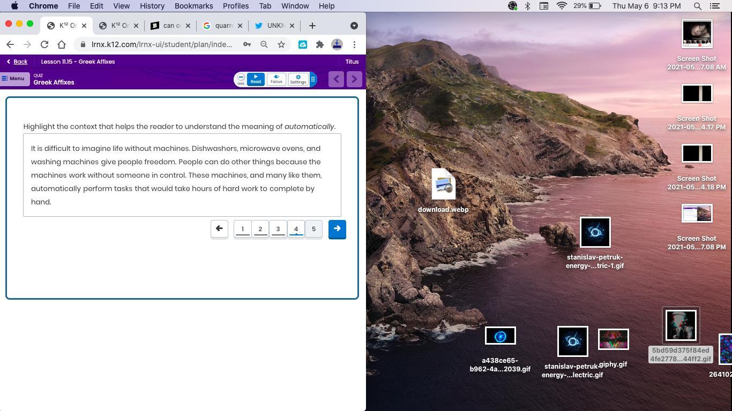Screen dimensions: 732x411
Task: Bookmark this page with the star icon
Action: (x=281, y=44)
